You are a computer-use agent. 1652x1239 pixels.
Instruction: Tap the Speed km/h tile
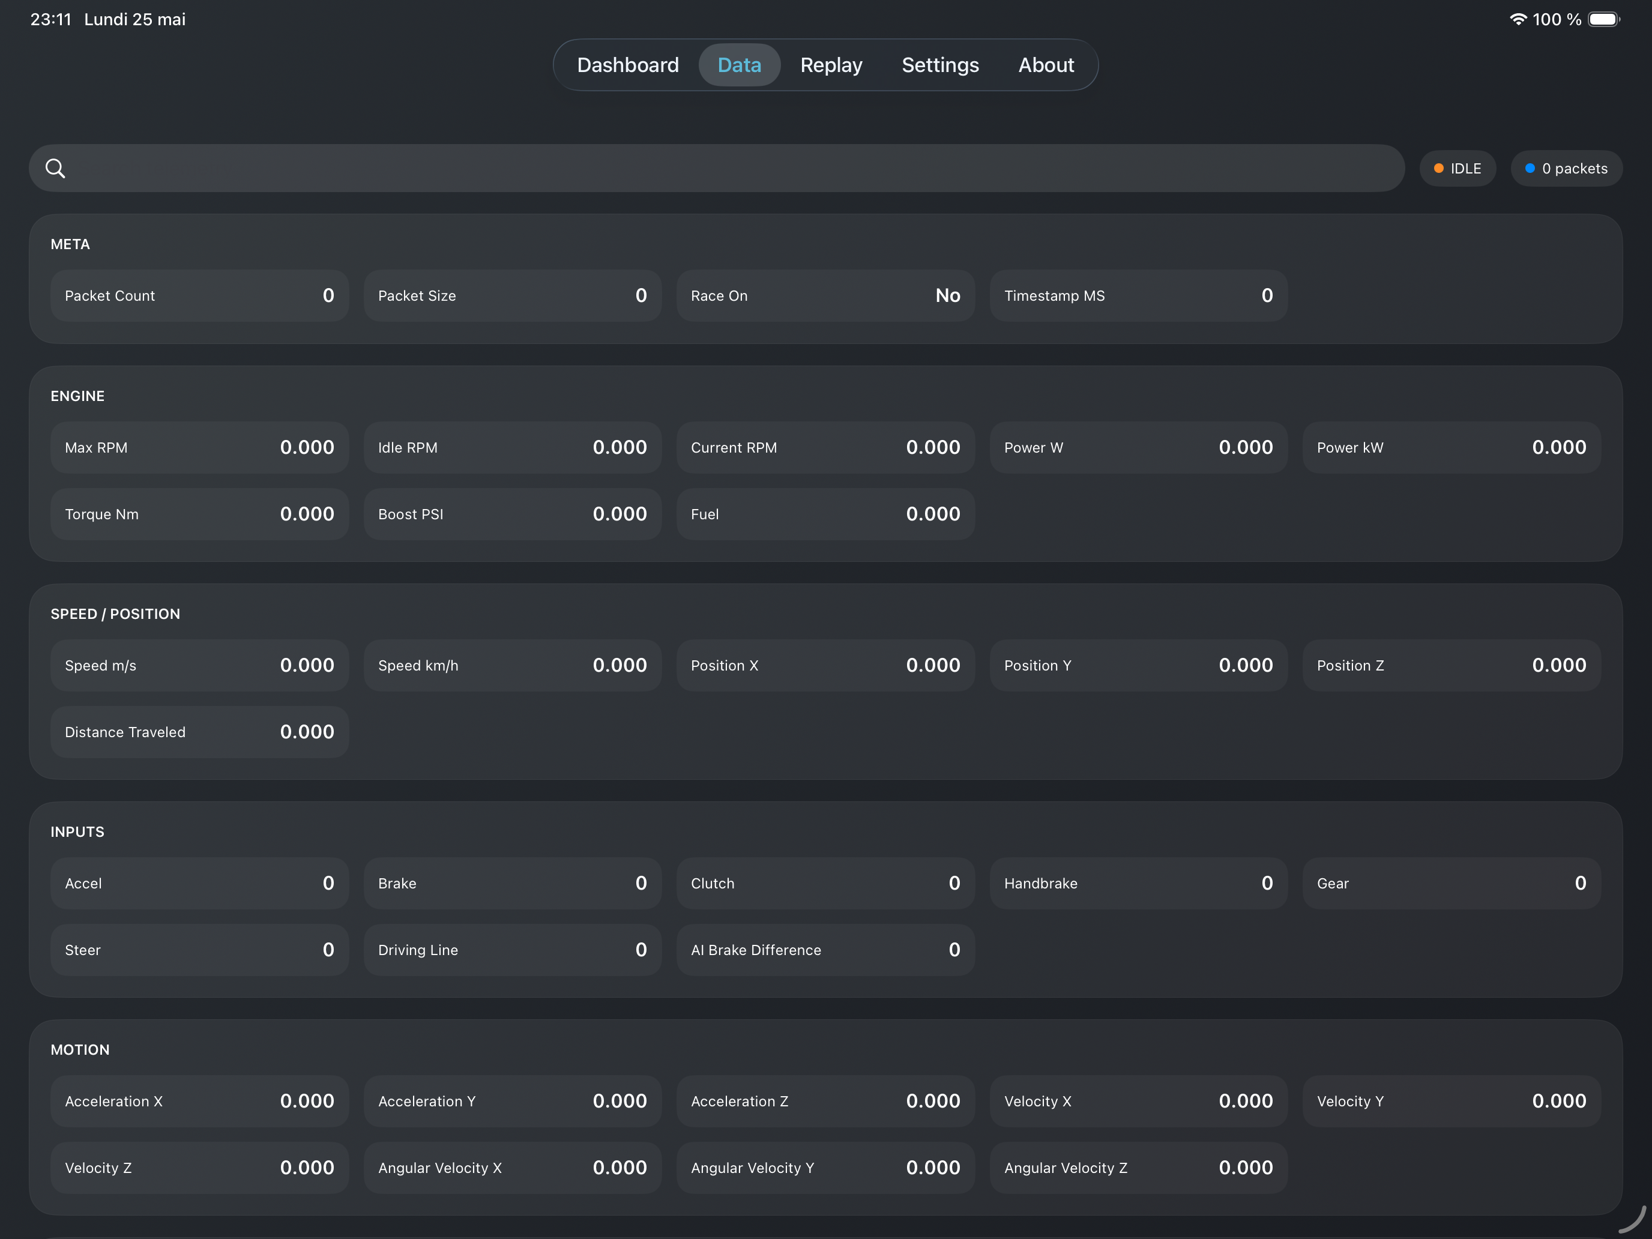point(512,666)
